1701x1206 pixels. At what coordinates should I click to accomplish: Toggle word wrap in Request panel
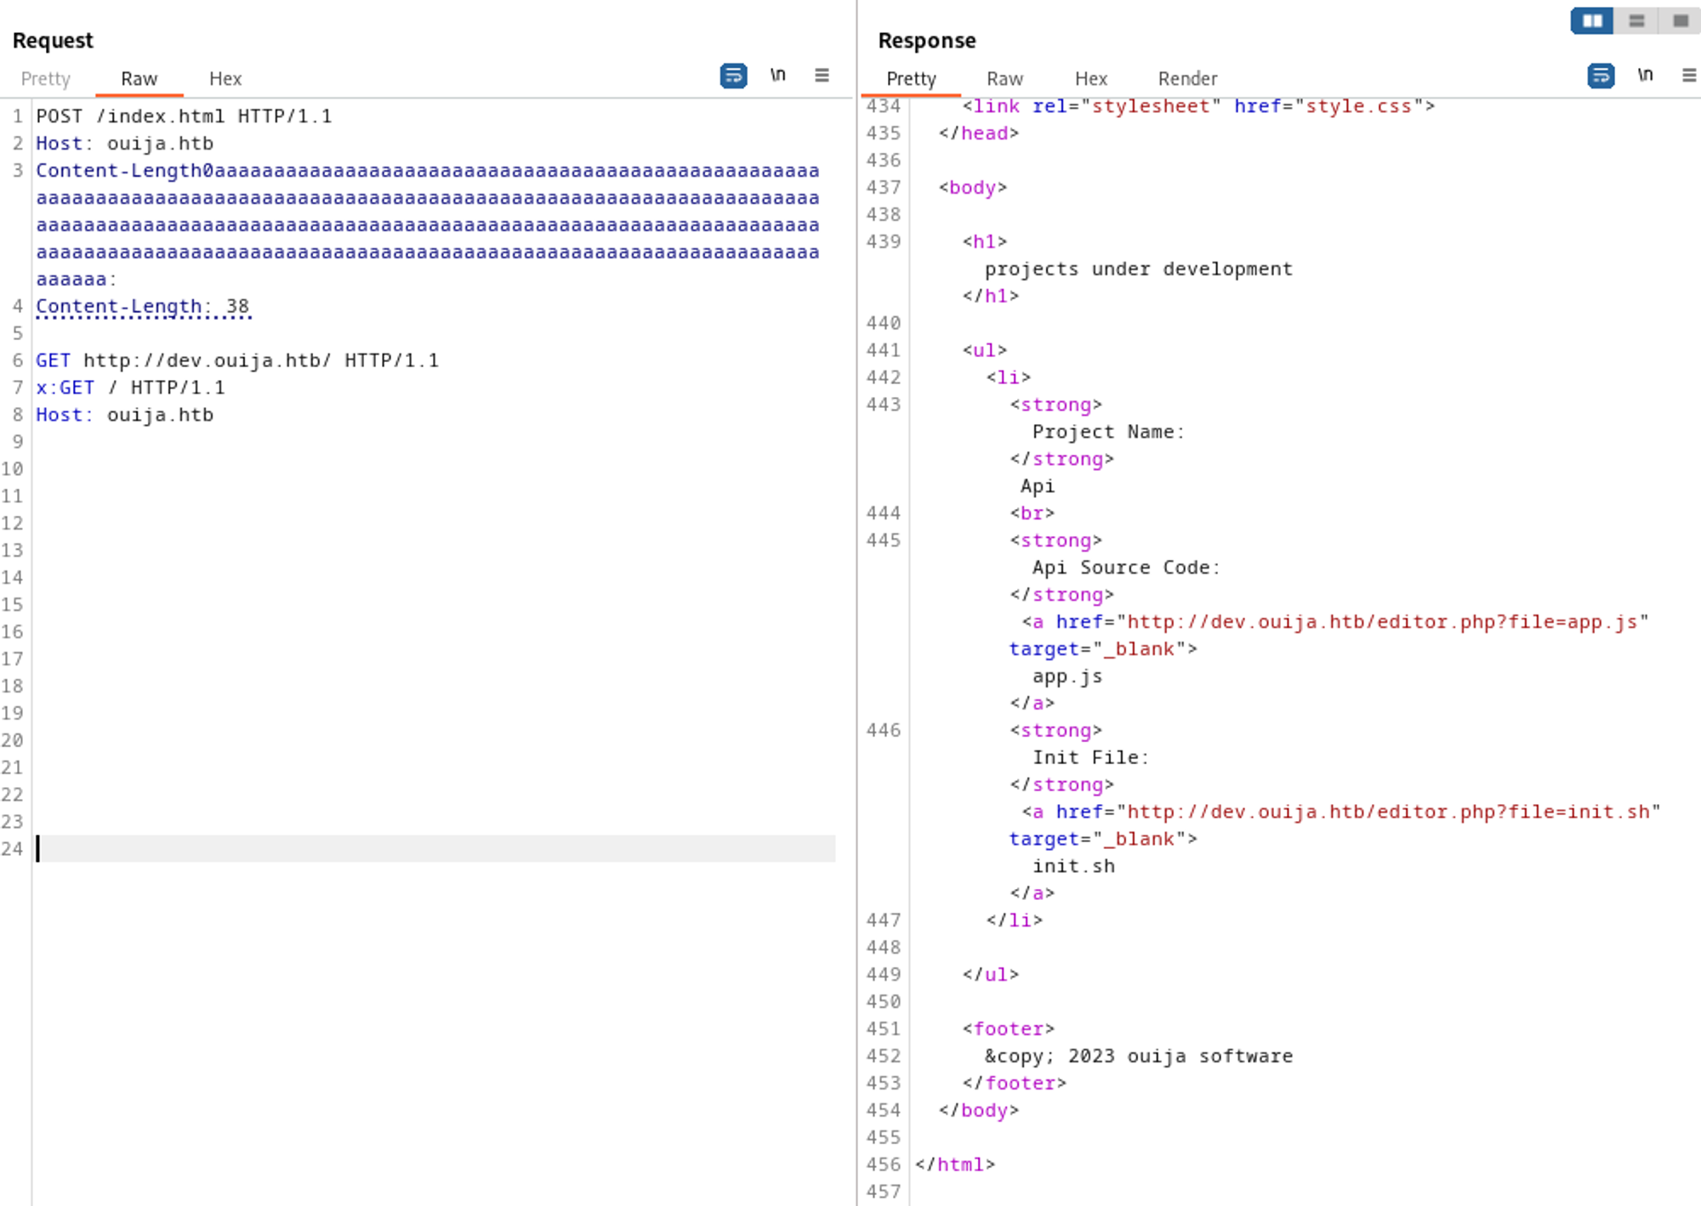(x=733, y=76)
